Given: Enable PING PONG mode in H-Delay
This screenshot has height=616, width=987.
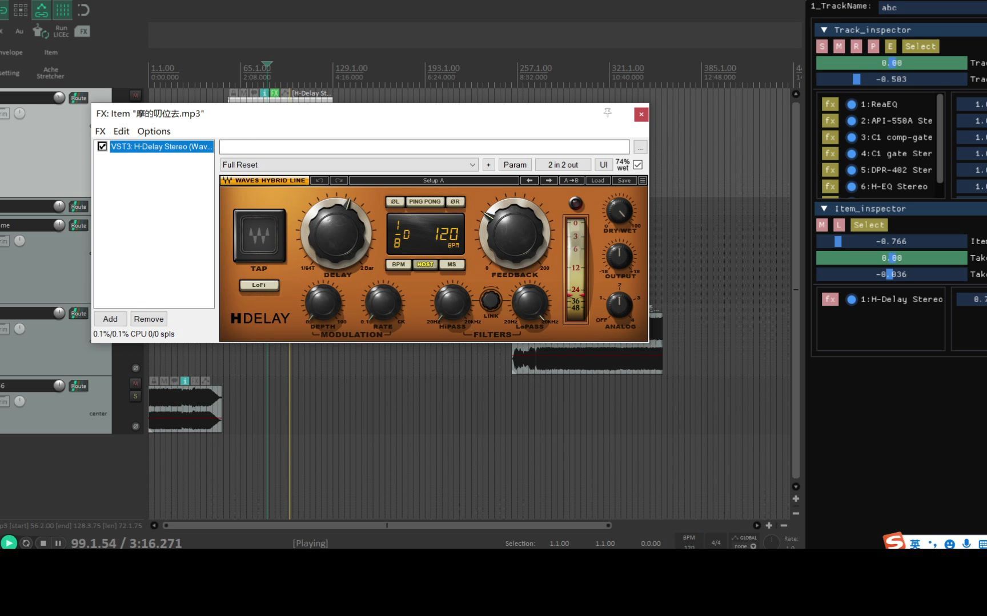Looking at the screenshot, I should pyautogui.click(x=424, y=201).
